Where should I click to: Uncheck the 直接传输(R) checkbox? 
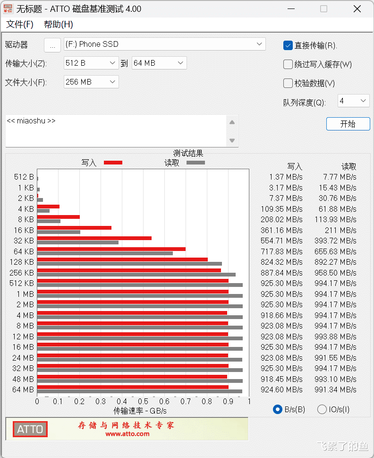coord(288,45)
